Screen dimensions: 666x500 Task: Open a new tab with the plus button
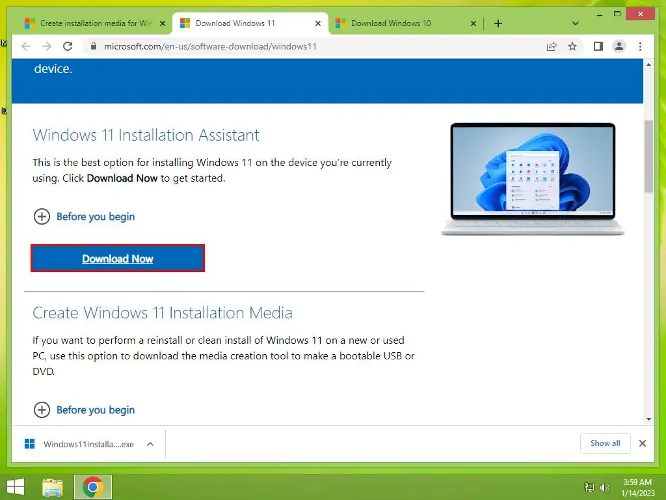[x=498, y=23]
